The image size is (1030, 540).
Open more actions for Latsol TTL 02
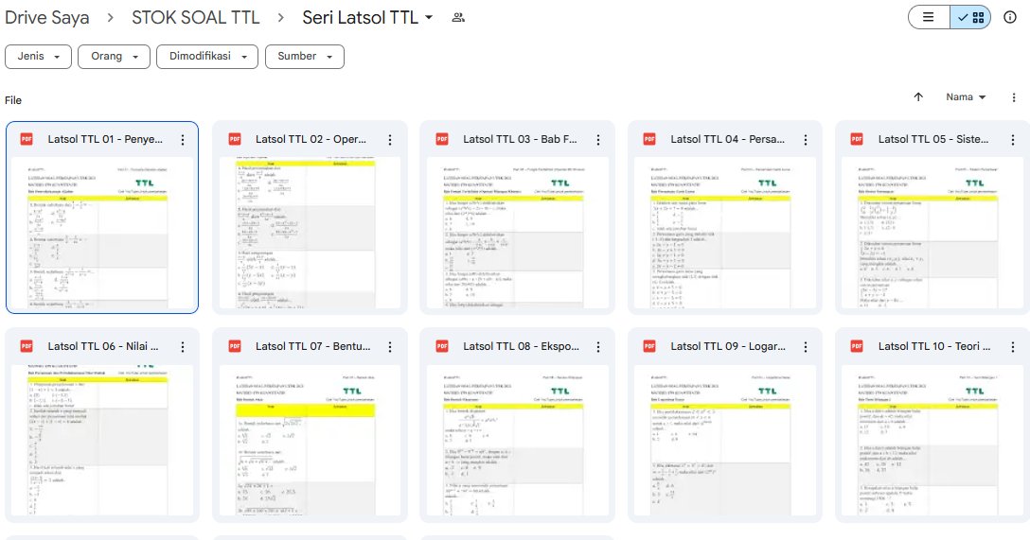click(x=390, y=140)
